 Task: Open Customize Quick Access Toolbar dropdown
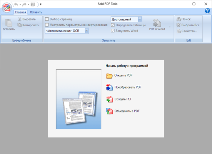pos(40,5)
